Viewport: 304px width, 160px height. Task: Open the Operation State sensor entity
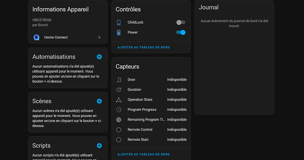pyautogui.click(x=151, y=100)
